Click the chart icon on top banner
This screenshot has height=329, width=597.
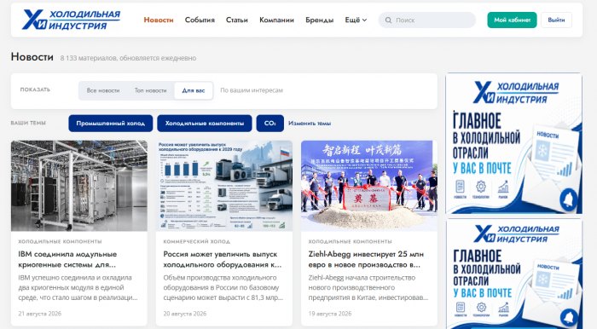coord(503,187)
